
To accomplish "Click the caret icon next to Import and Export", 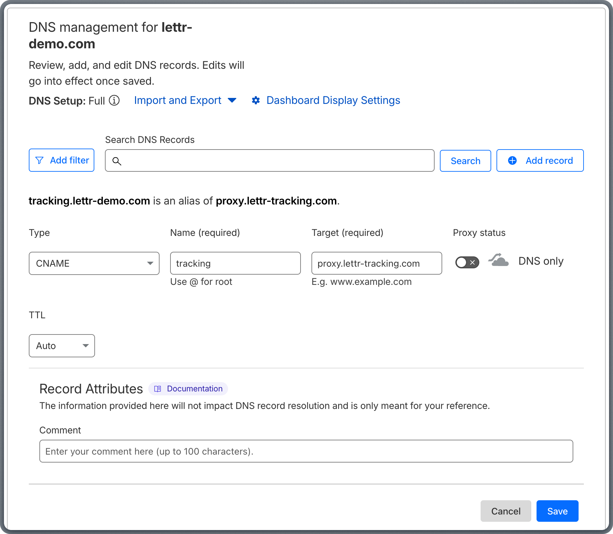I will coord(232,101).
